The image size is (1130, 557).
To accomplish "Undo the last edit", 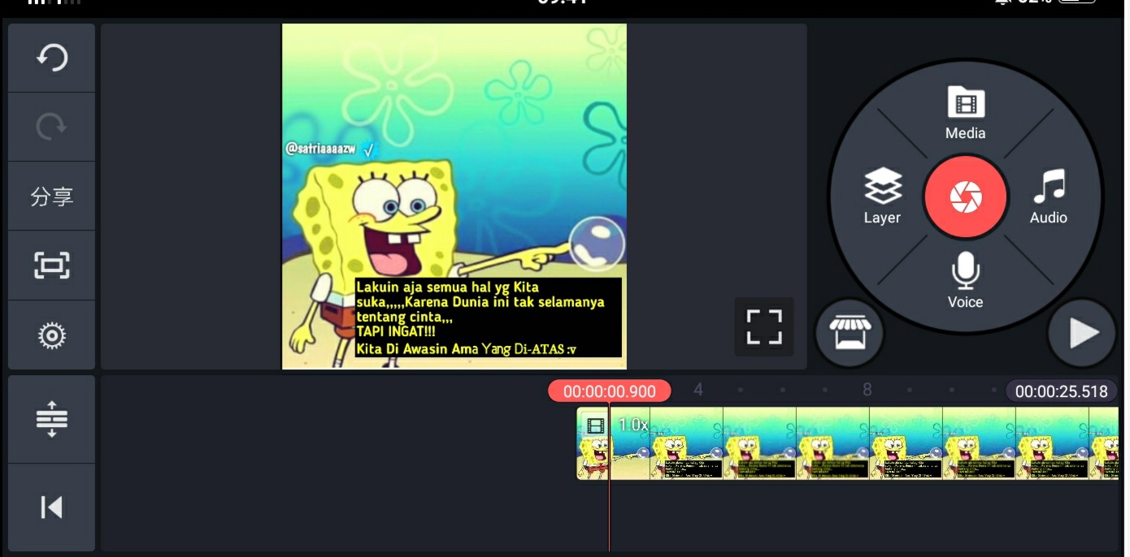I will (51, 58).
